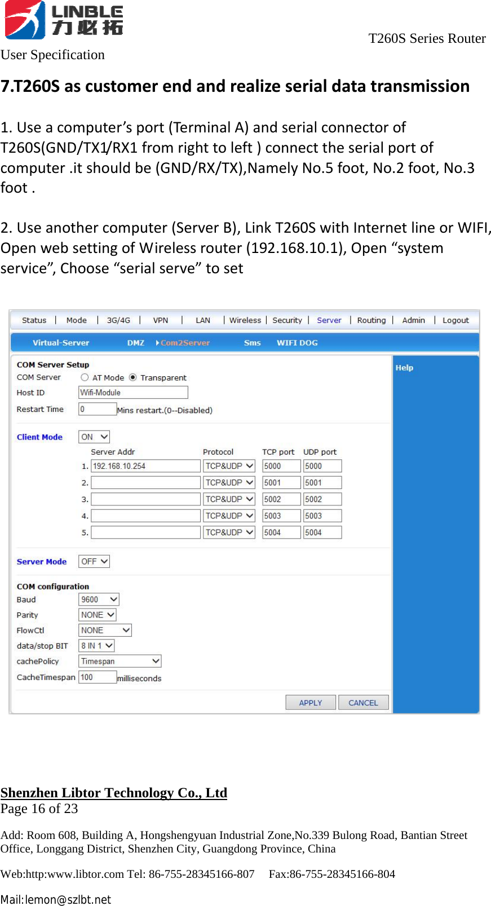
Task: Open the LAN menu tab
Action: click(203, 320)
